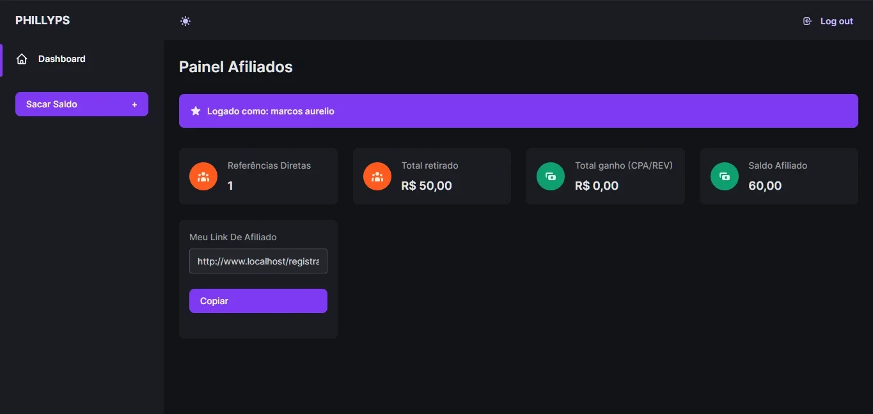The height and width of the screenshot is (414, 873).
Task: Click the green Total ganho money icon
Action: (551, 176)
